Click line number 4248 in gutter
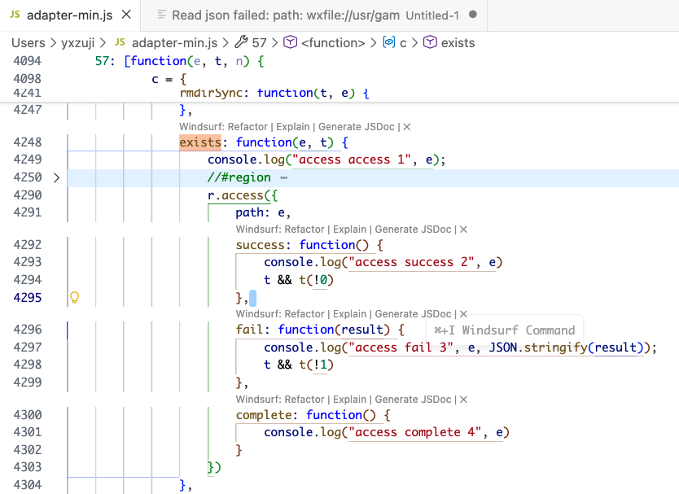679x494 pixels. coord(28,142)
